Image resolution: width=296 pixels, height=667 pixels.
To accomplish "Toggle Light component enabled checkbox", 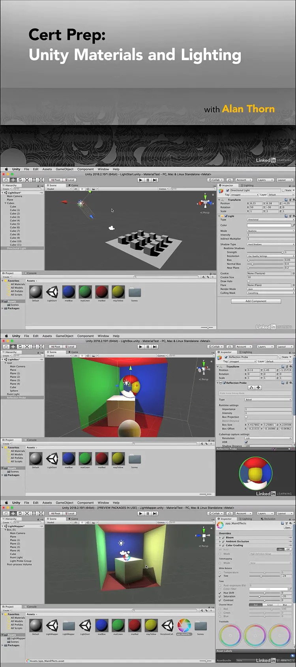I will [x=226, y=216].
